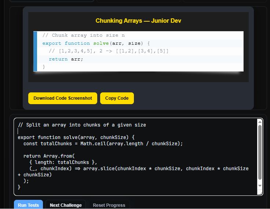Click the 'return Array.from(' line
Screen dimensions: 270x209
click(49, 156)
